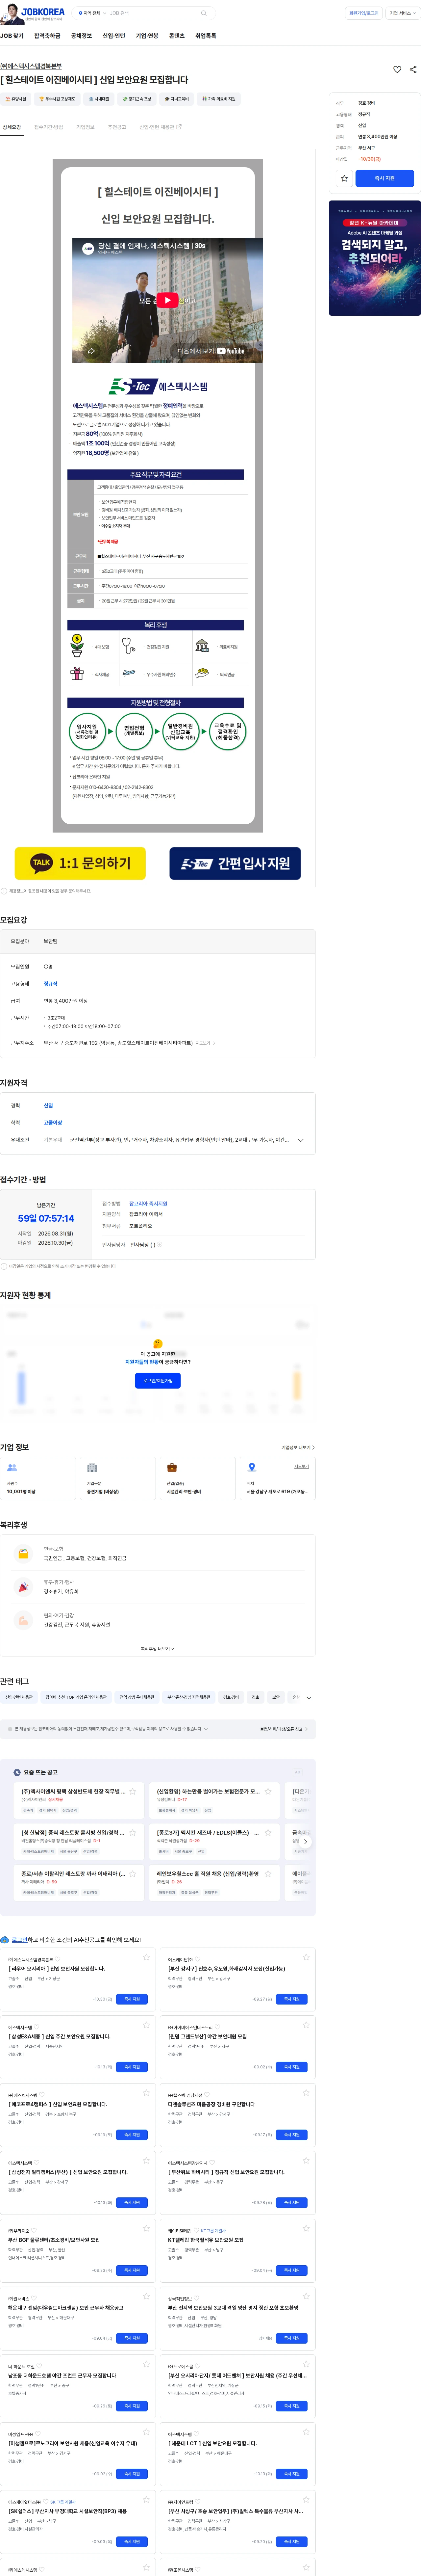Open the 공채정보 menu item

[81, 36]
